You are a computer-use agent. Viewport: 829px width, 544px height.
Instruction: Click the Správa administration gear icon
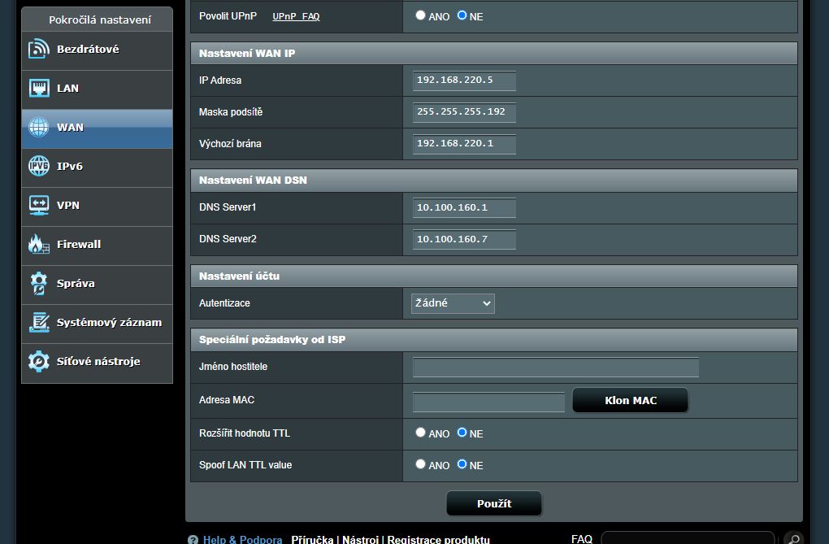point(39,284)
